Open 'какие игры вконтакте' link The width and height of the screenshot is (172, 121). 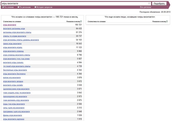click(x=12, y=44)
